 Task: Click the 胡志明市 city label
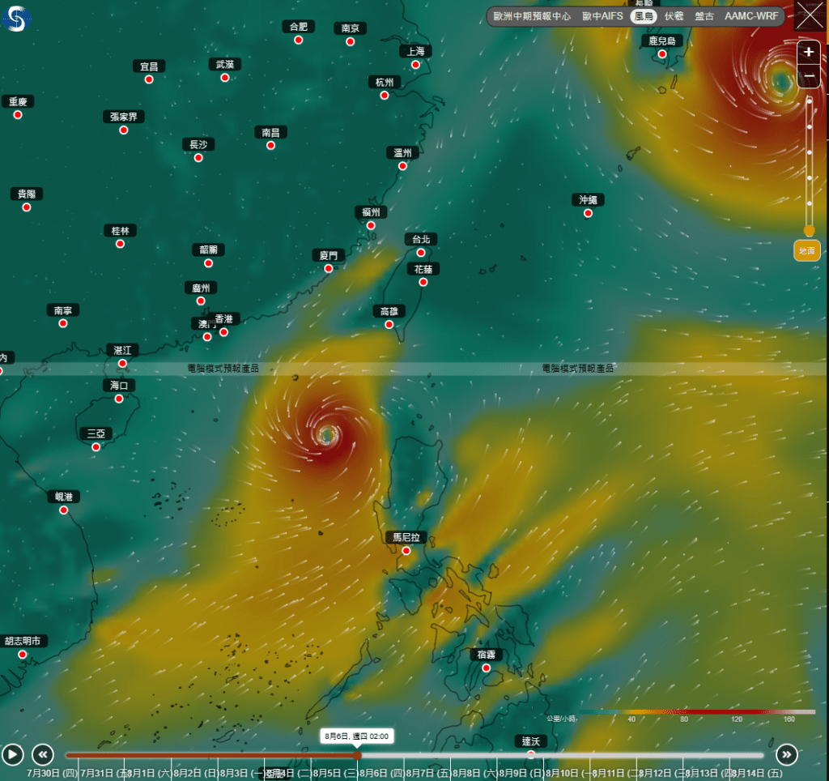[x=23, y=641]
